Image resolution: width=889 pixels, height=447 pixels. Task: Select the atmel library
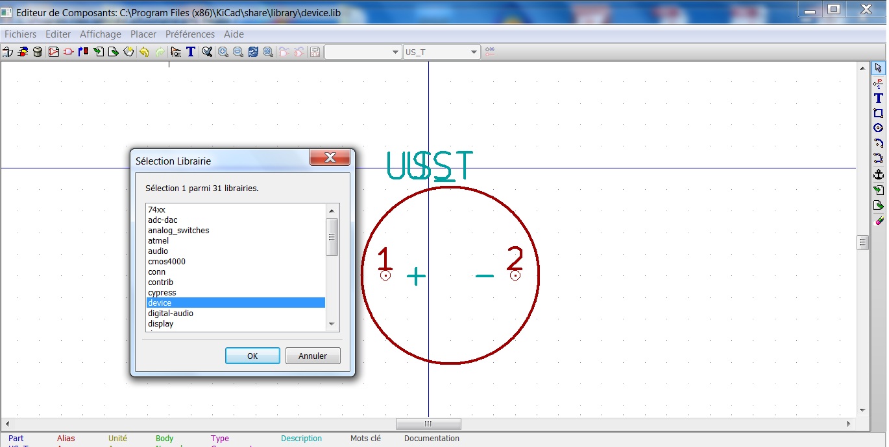tap(236, 241)
